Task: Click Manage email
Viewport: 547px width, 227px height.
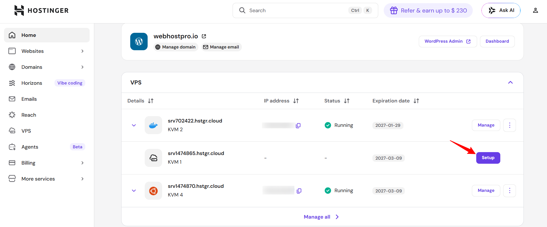Action: coord(221,47)
